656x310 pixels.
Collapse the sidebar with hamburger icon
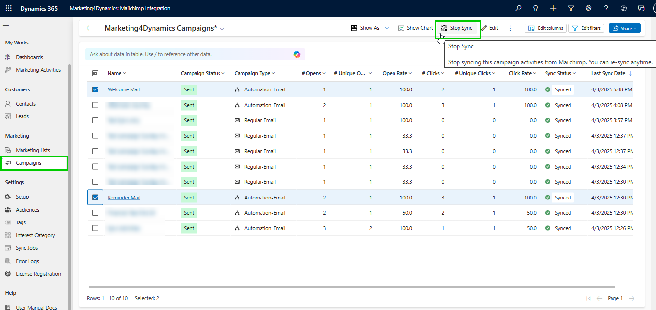pos(6,25)
